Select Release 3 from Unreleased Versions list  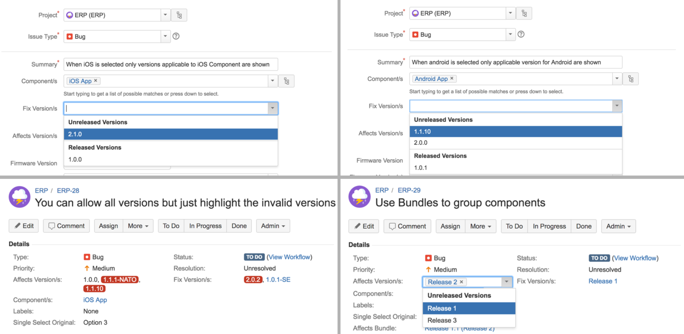click(469, 320)
